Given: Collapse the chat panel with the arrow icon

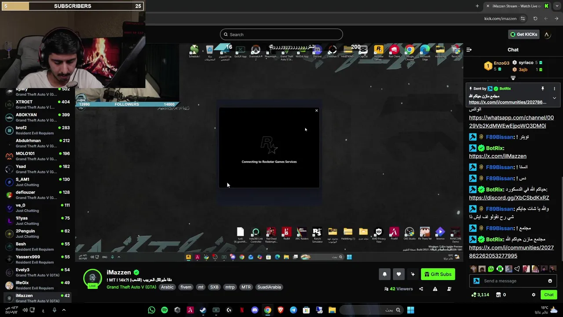Looking at the screenshot, I should coord(469,50).
